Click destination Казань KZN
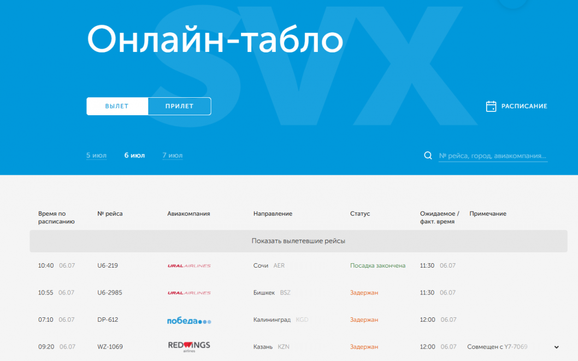Image resolution: width=578 pixels, height=361 pixels. coord(272,347)
